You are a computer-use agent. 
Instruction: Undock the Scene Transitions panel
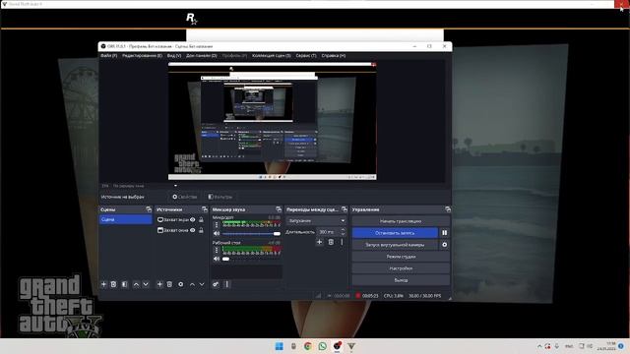[x=345, y=209]
